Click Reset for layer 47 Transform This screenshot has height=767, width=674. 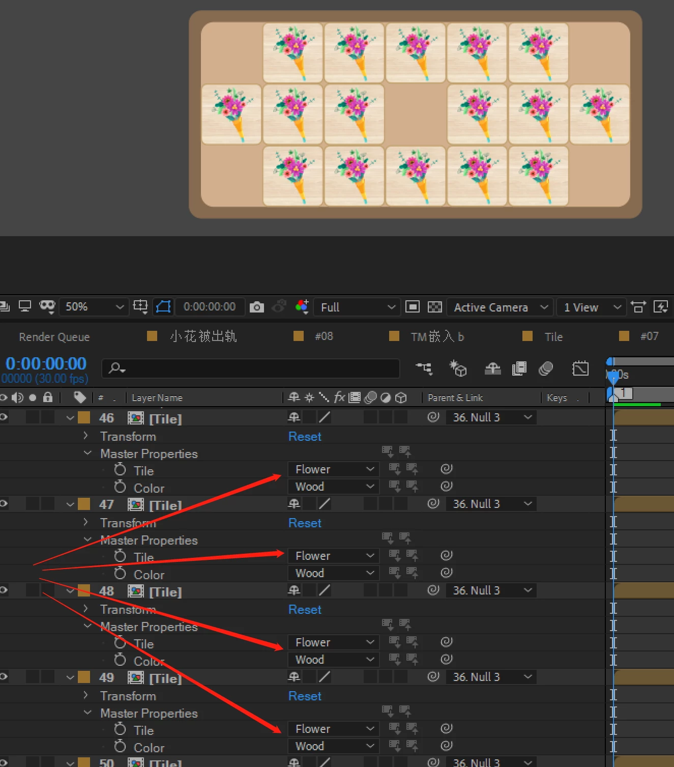pyautogui.click(x=305, y=523)
